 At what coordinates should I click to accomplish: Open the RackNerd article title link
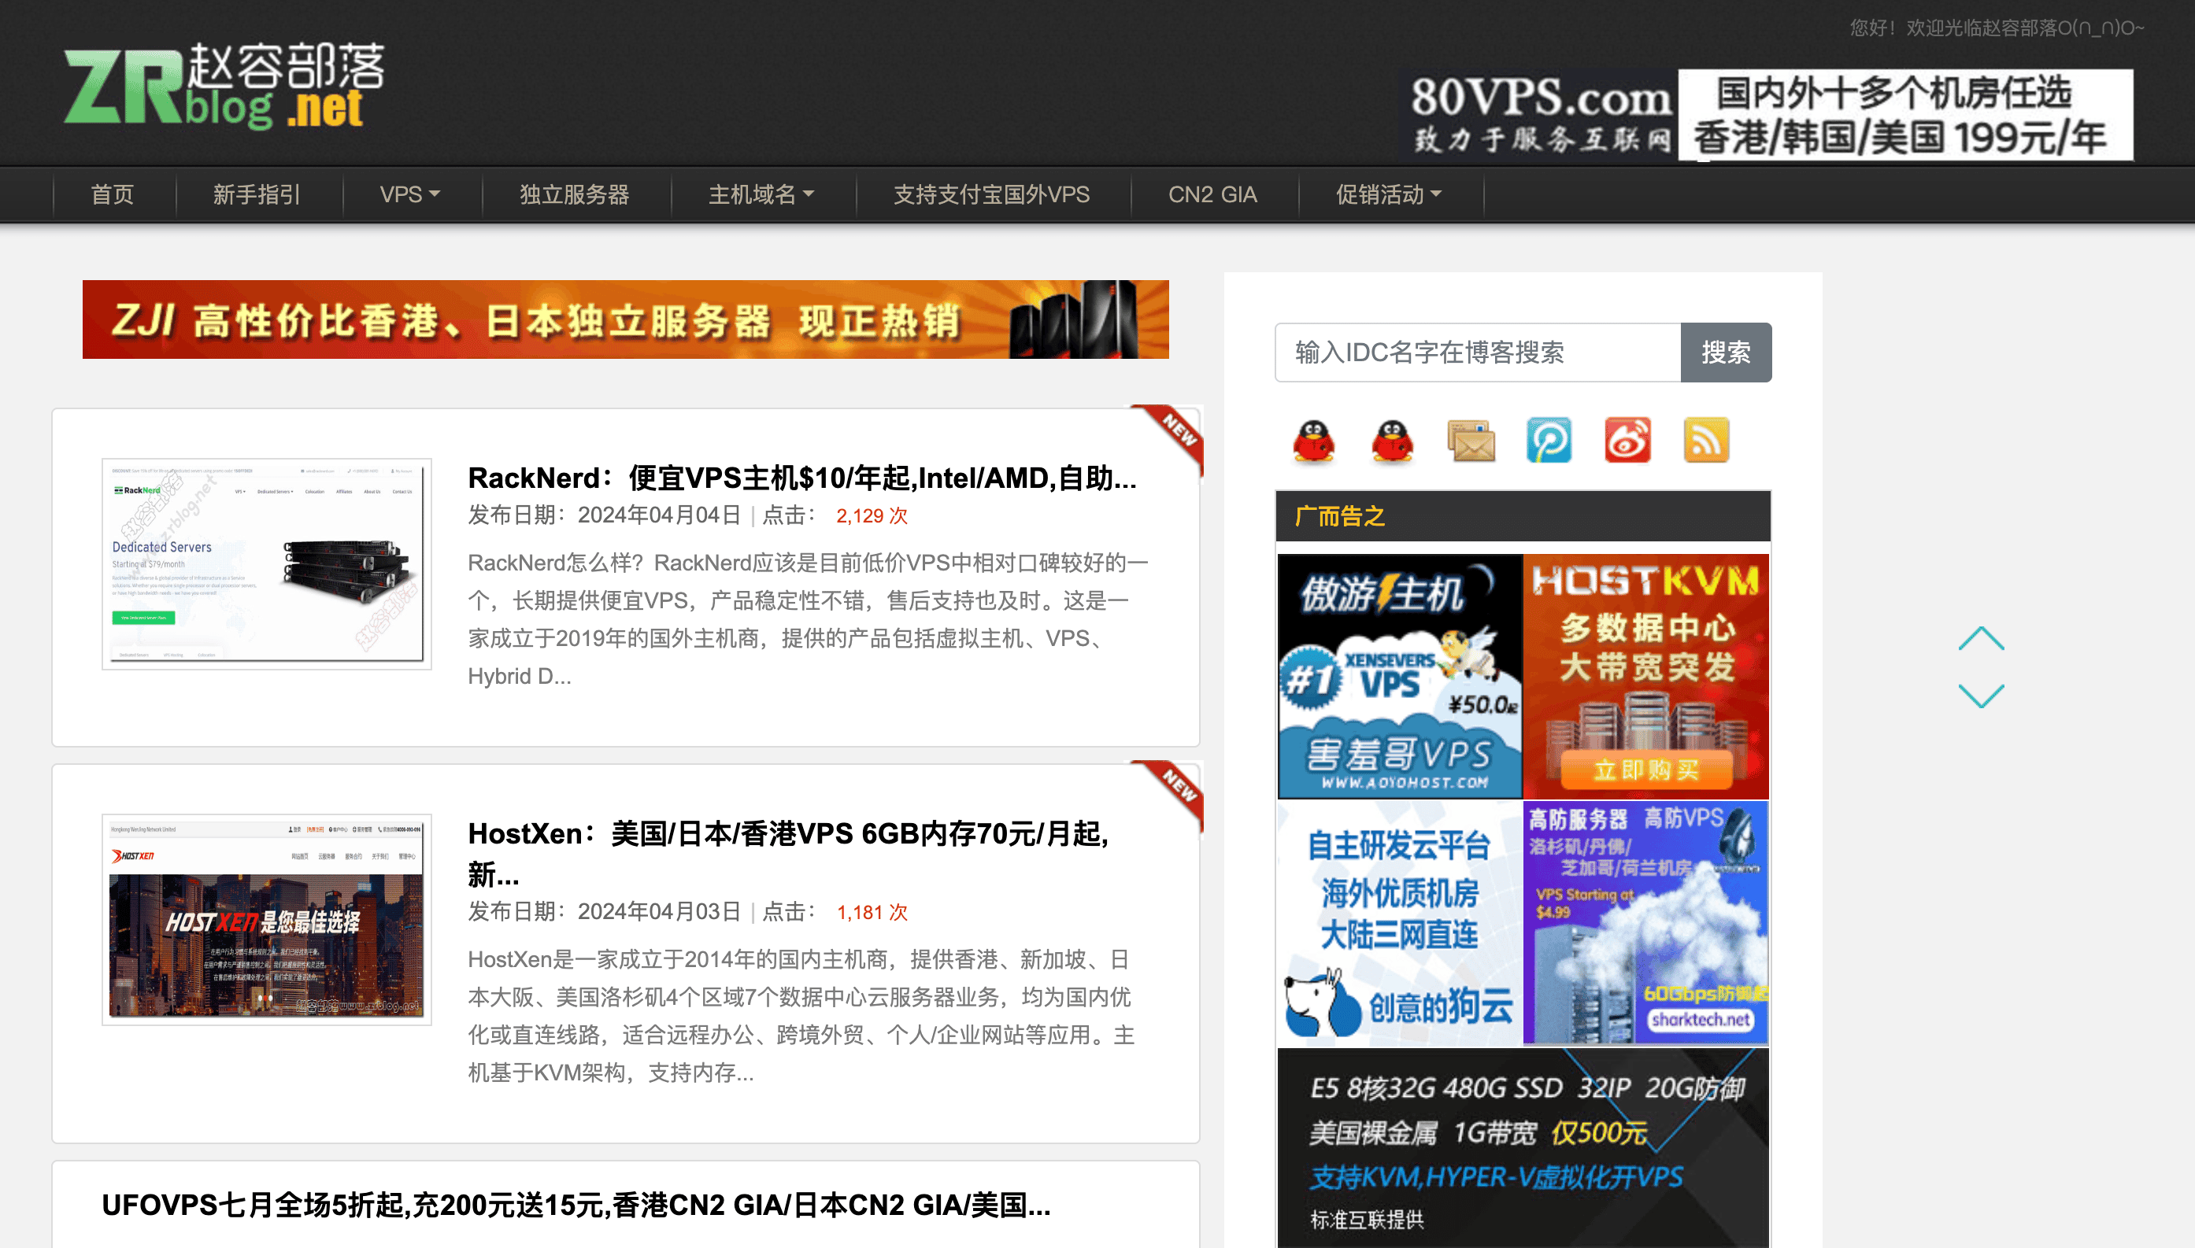(x=801, y=478)
